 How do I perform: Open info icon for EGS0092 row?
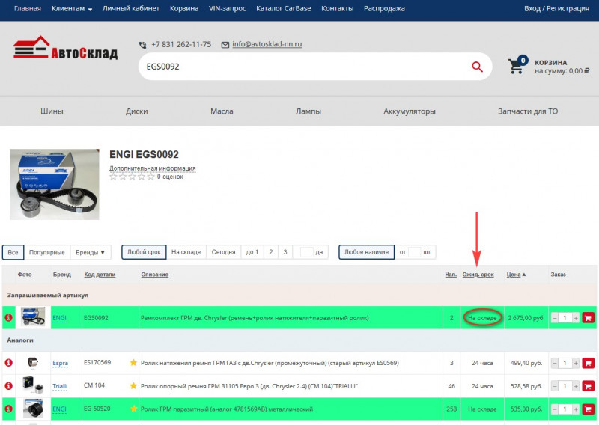(x=8, y=317)
